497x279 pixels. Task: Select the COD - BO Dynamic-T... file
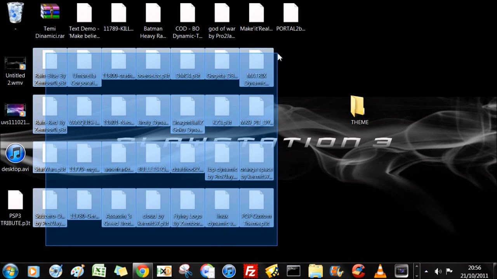tap(188, 21)
